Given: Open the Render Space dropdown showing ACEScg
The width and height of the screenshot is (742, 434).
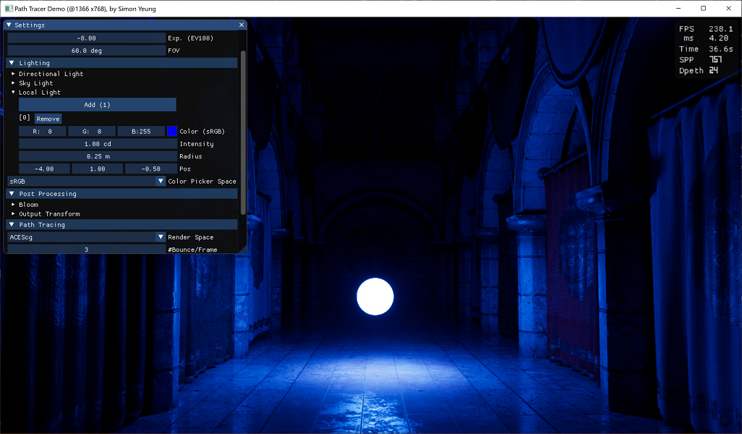Looking at the screenshot, I should (x=86, y=237).
